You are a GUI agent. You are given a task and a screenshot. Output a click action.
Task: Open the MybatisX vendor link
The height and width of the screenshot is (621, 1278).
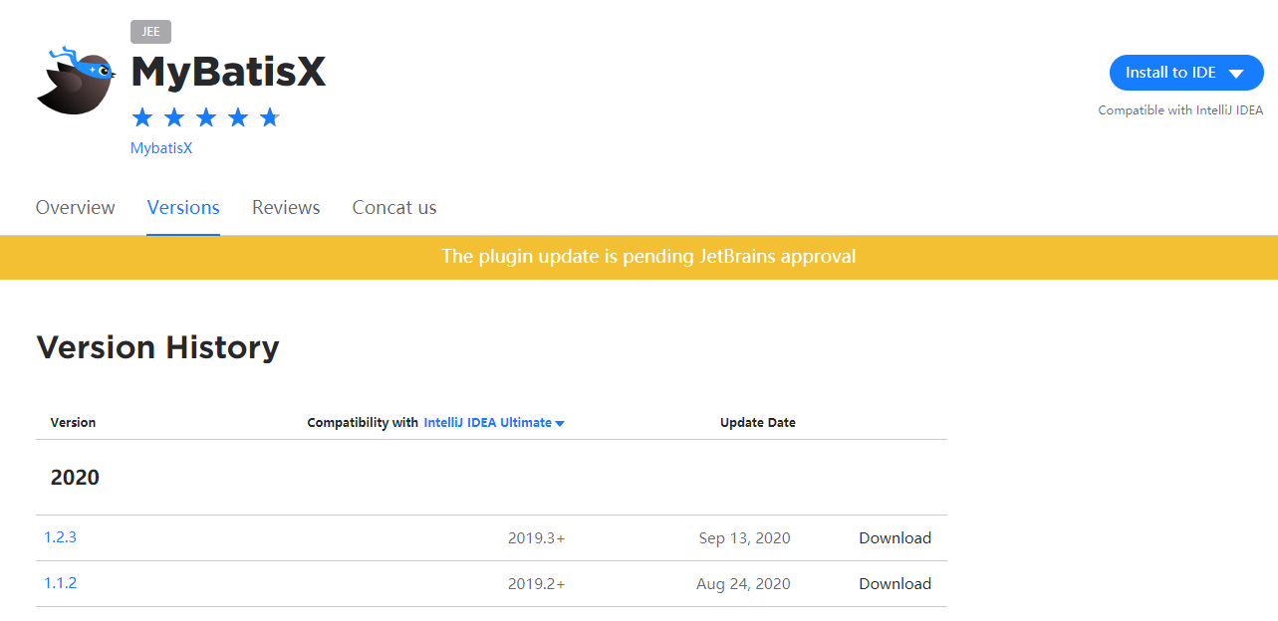click(161, 148)
